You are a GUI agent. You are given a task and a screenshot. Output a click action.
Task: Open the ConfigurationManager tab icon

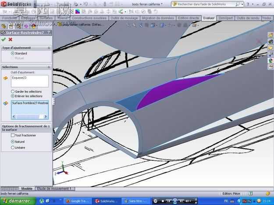(x=19, y=26)
